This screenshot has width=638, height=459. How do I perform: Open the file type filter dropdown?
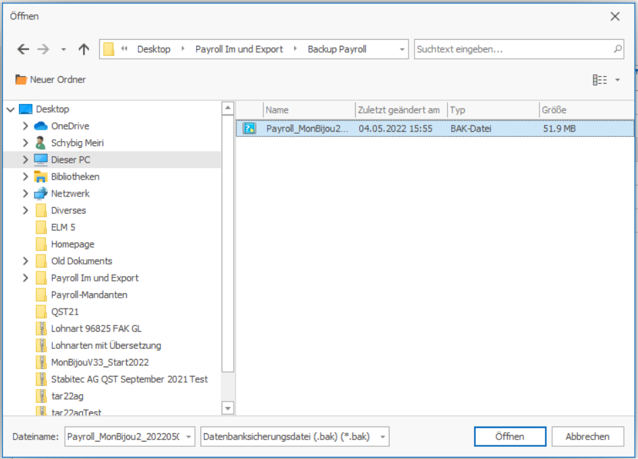(383, 437)
